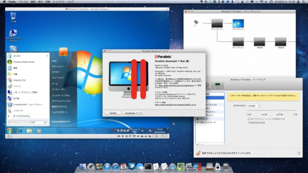Open コントロール パネル in Start menu
The image size is (308, 173).
pos(61,95)
